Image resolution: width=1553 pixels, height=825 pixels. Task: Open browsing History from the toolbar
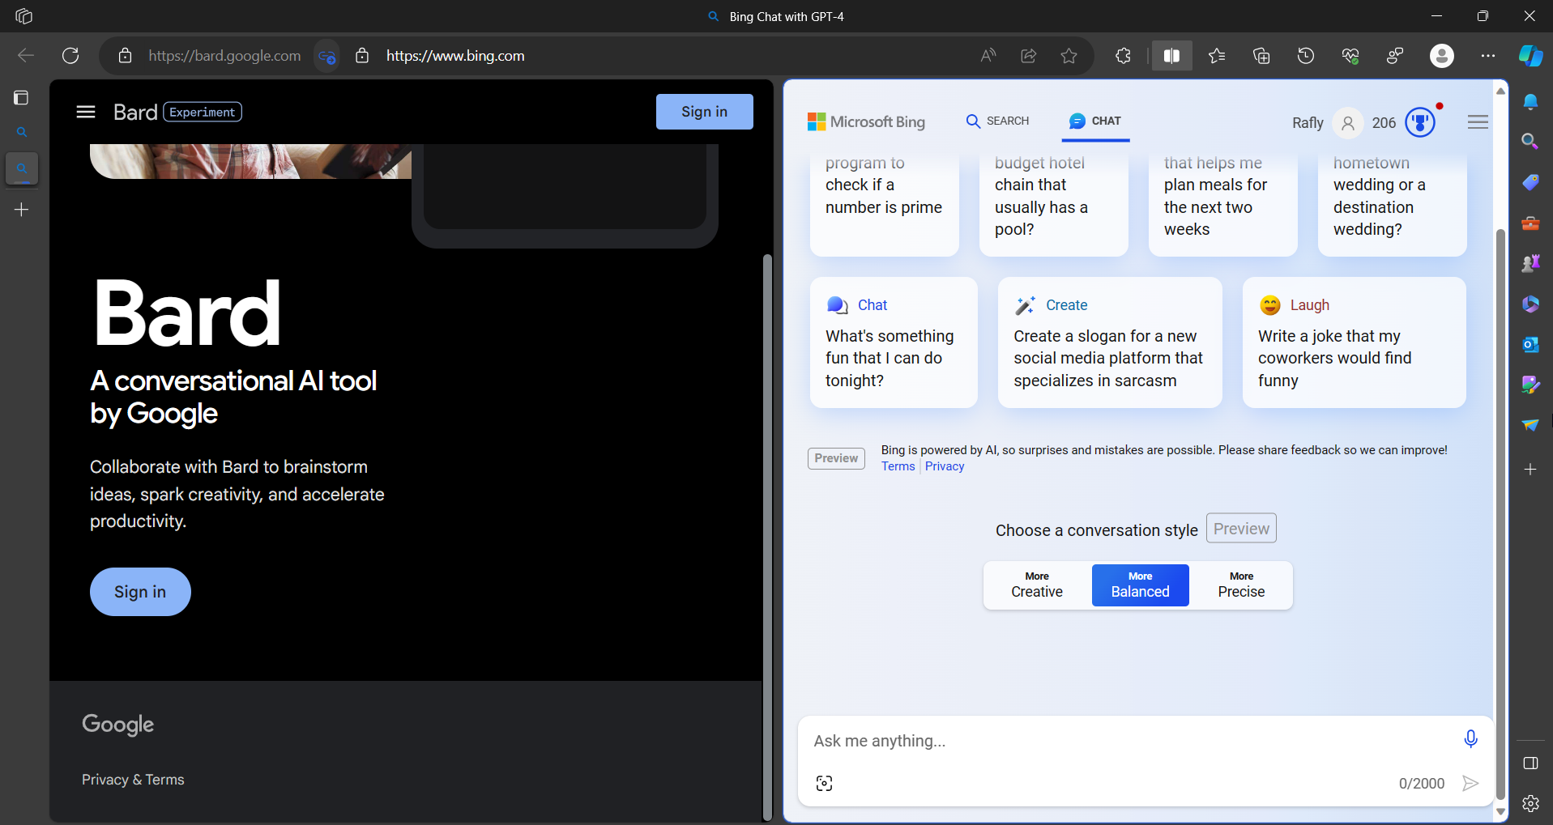point(1305,56)
